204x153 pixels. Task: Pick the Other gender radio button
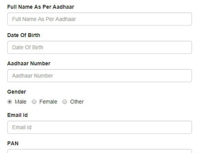coord(65,102)
